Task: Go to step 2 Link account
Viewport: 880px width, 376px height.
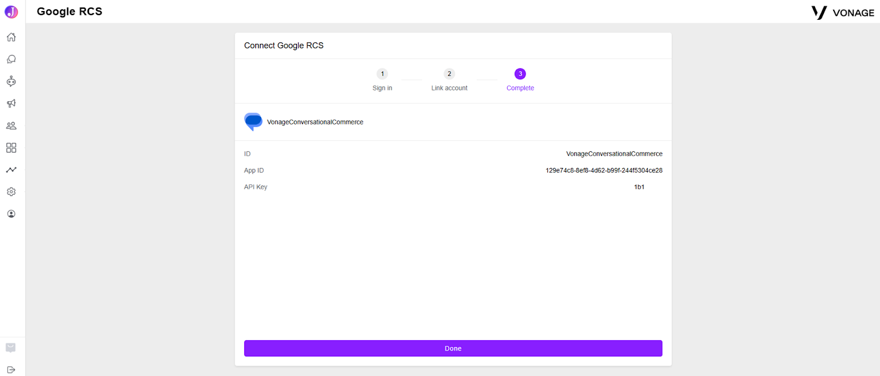Action: tap(449, 80)
